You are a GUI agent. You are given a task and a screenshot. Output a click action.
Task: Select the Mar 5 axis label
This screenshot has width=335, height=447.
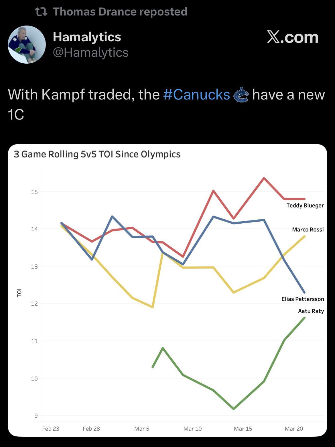pyautogui.click(x=142, y=429)
